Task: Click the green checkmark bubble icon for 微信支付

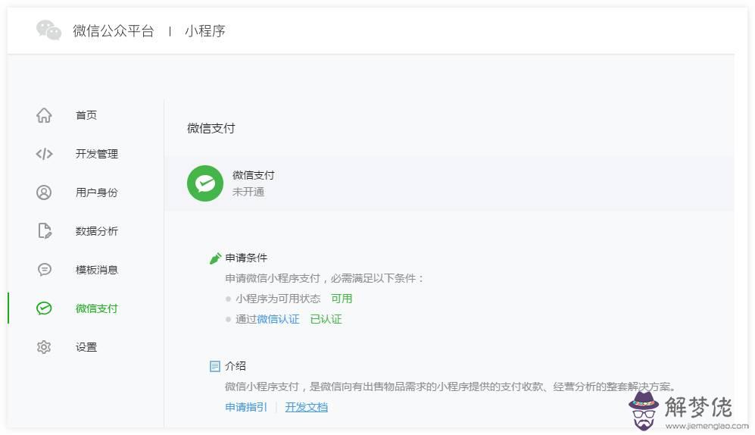Action: tap(44, 308)
